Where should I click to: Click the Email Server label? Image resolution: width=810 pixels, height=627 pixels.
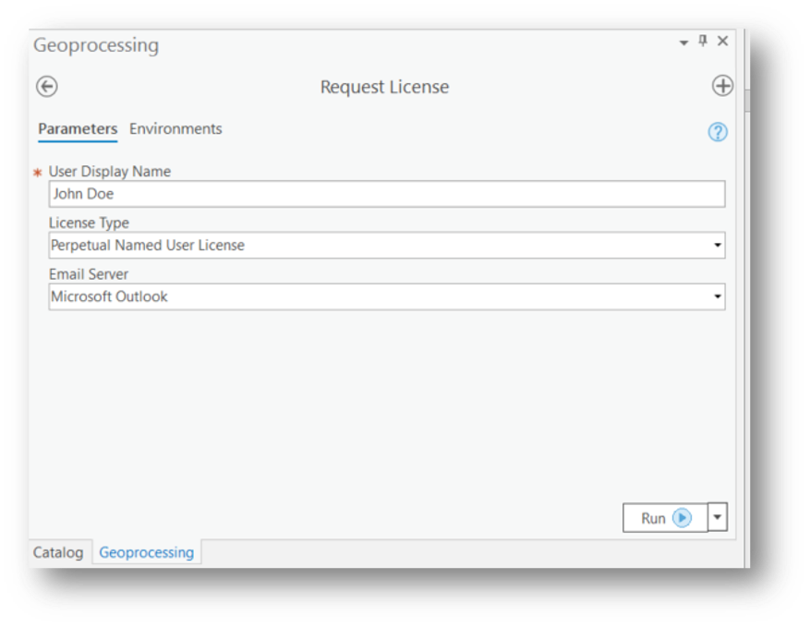point(89,274)
